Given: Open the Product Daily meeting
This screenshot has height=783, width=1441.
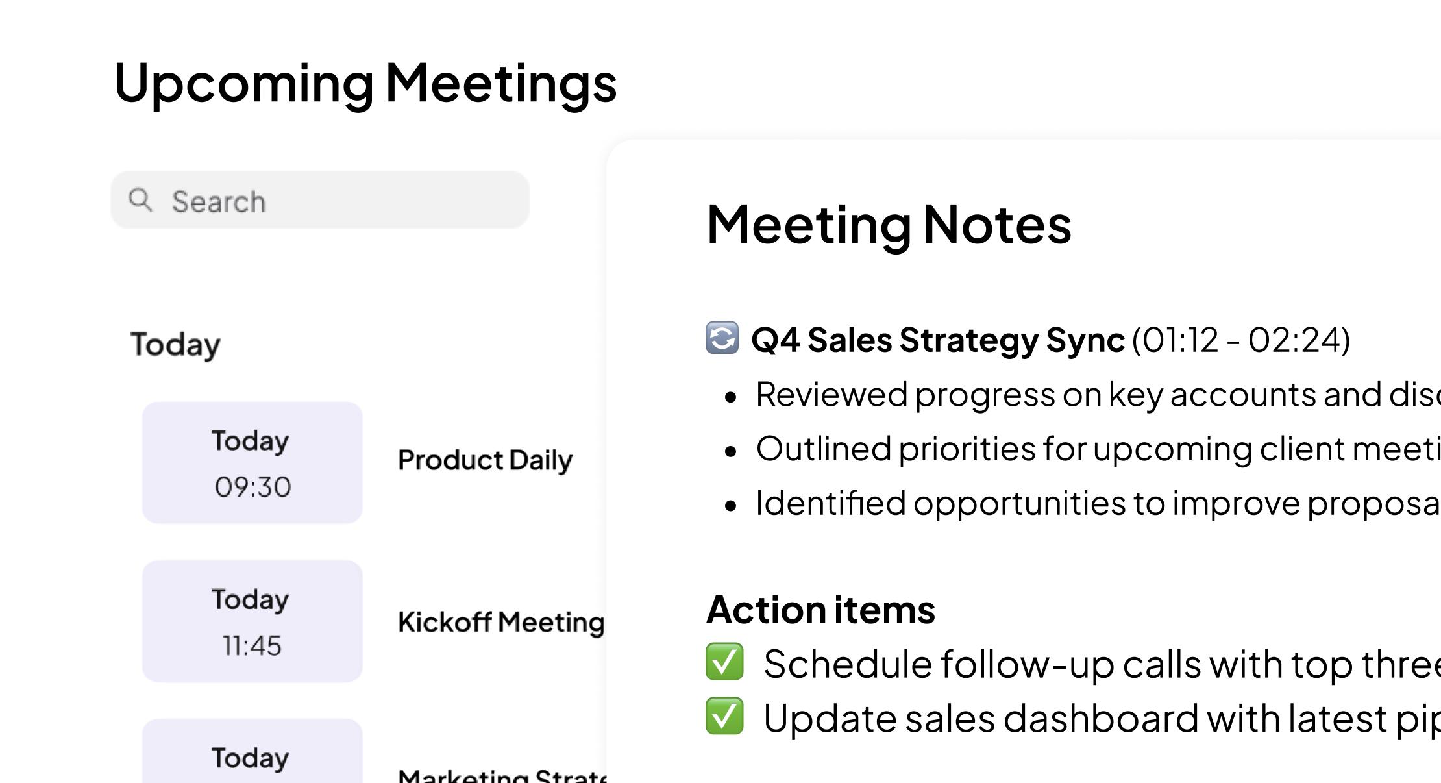Looking at the screenshot, I should [485, 460].
